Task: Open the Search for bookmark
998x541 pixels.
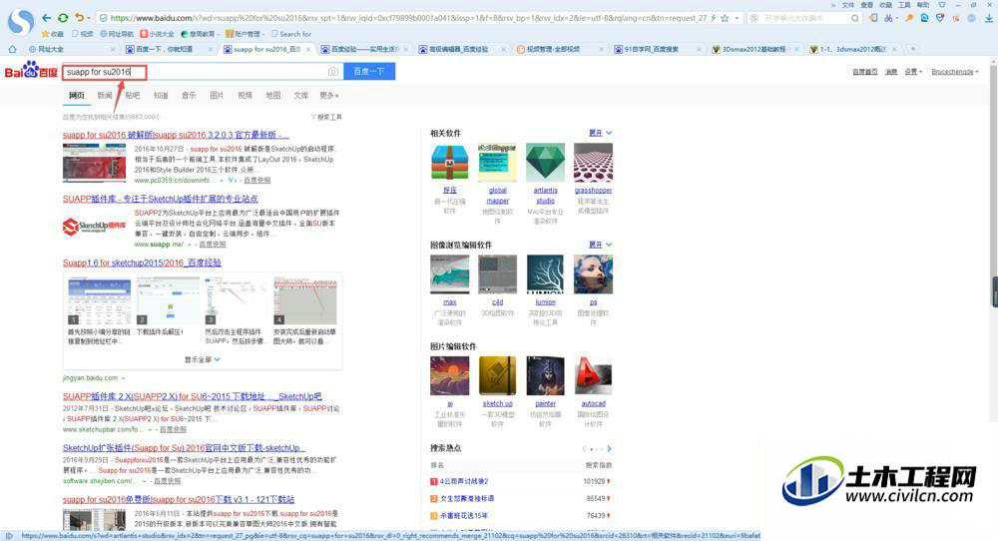Action: point(290,34)
